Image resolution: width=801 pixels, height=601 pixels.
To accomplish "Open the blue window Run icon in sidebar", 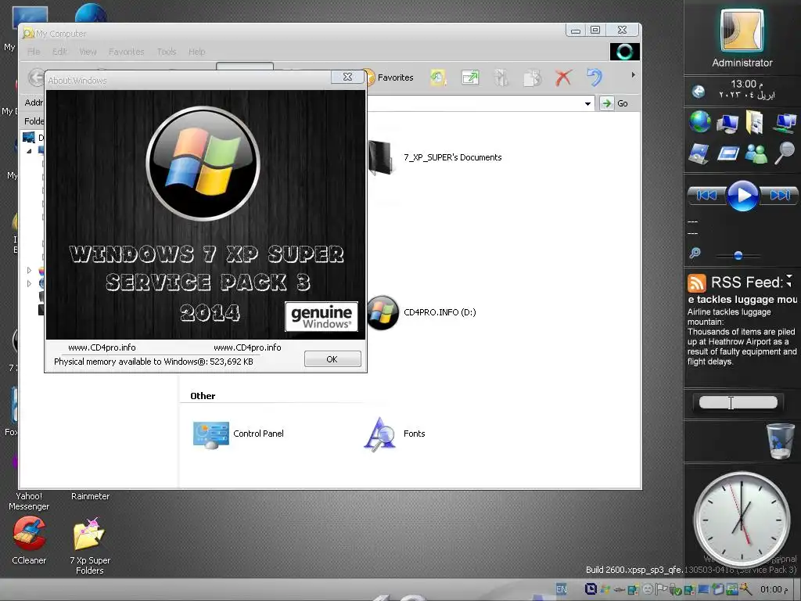I will tap(727, 153).
